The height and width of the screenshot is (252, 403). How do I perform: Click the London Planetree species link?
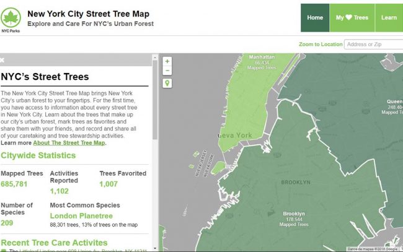[x=81, y=216]
